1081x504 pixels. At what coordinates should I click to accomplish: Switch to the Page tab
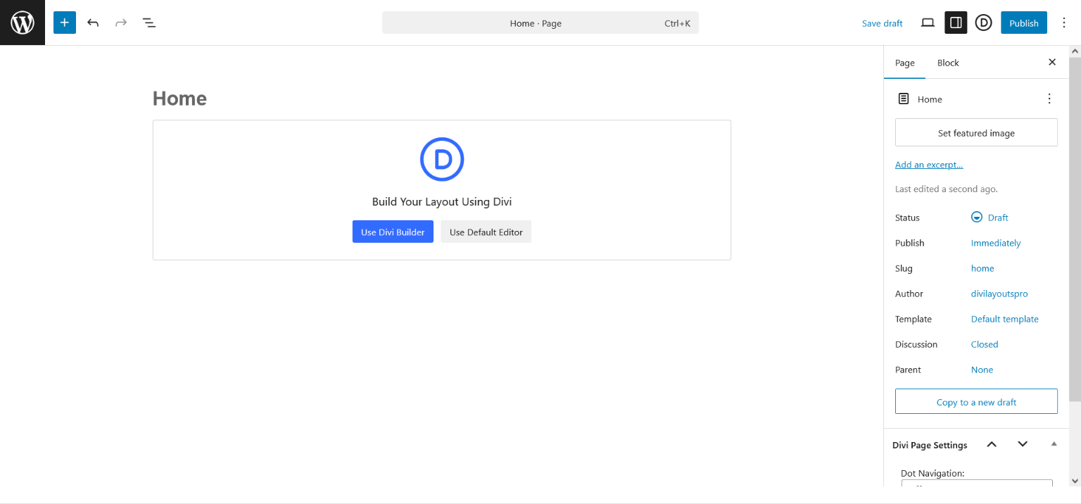pos(905,63)
